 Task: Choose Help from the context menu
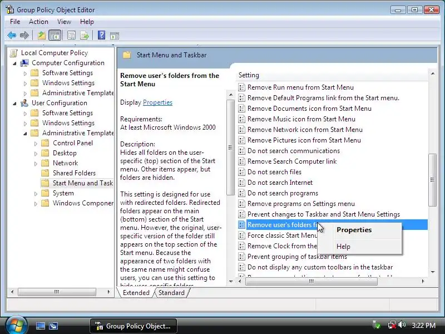tap(359, 246)
